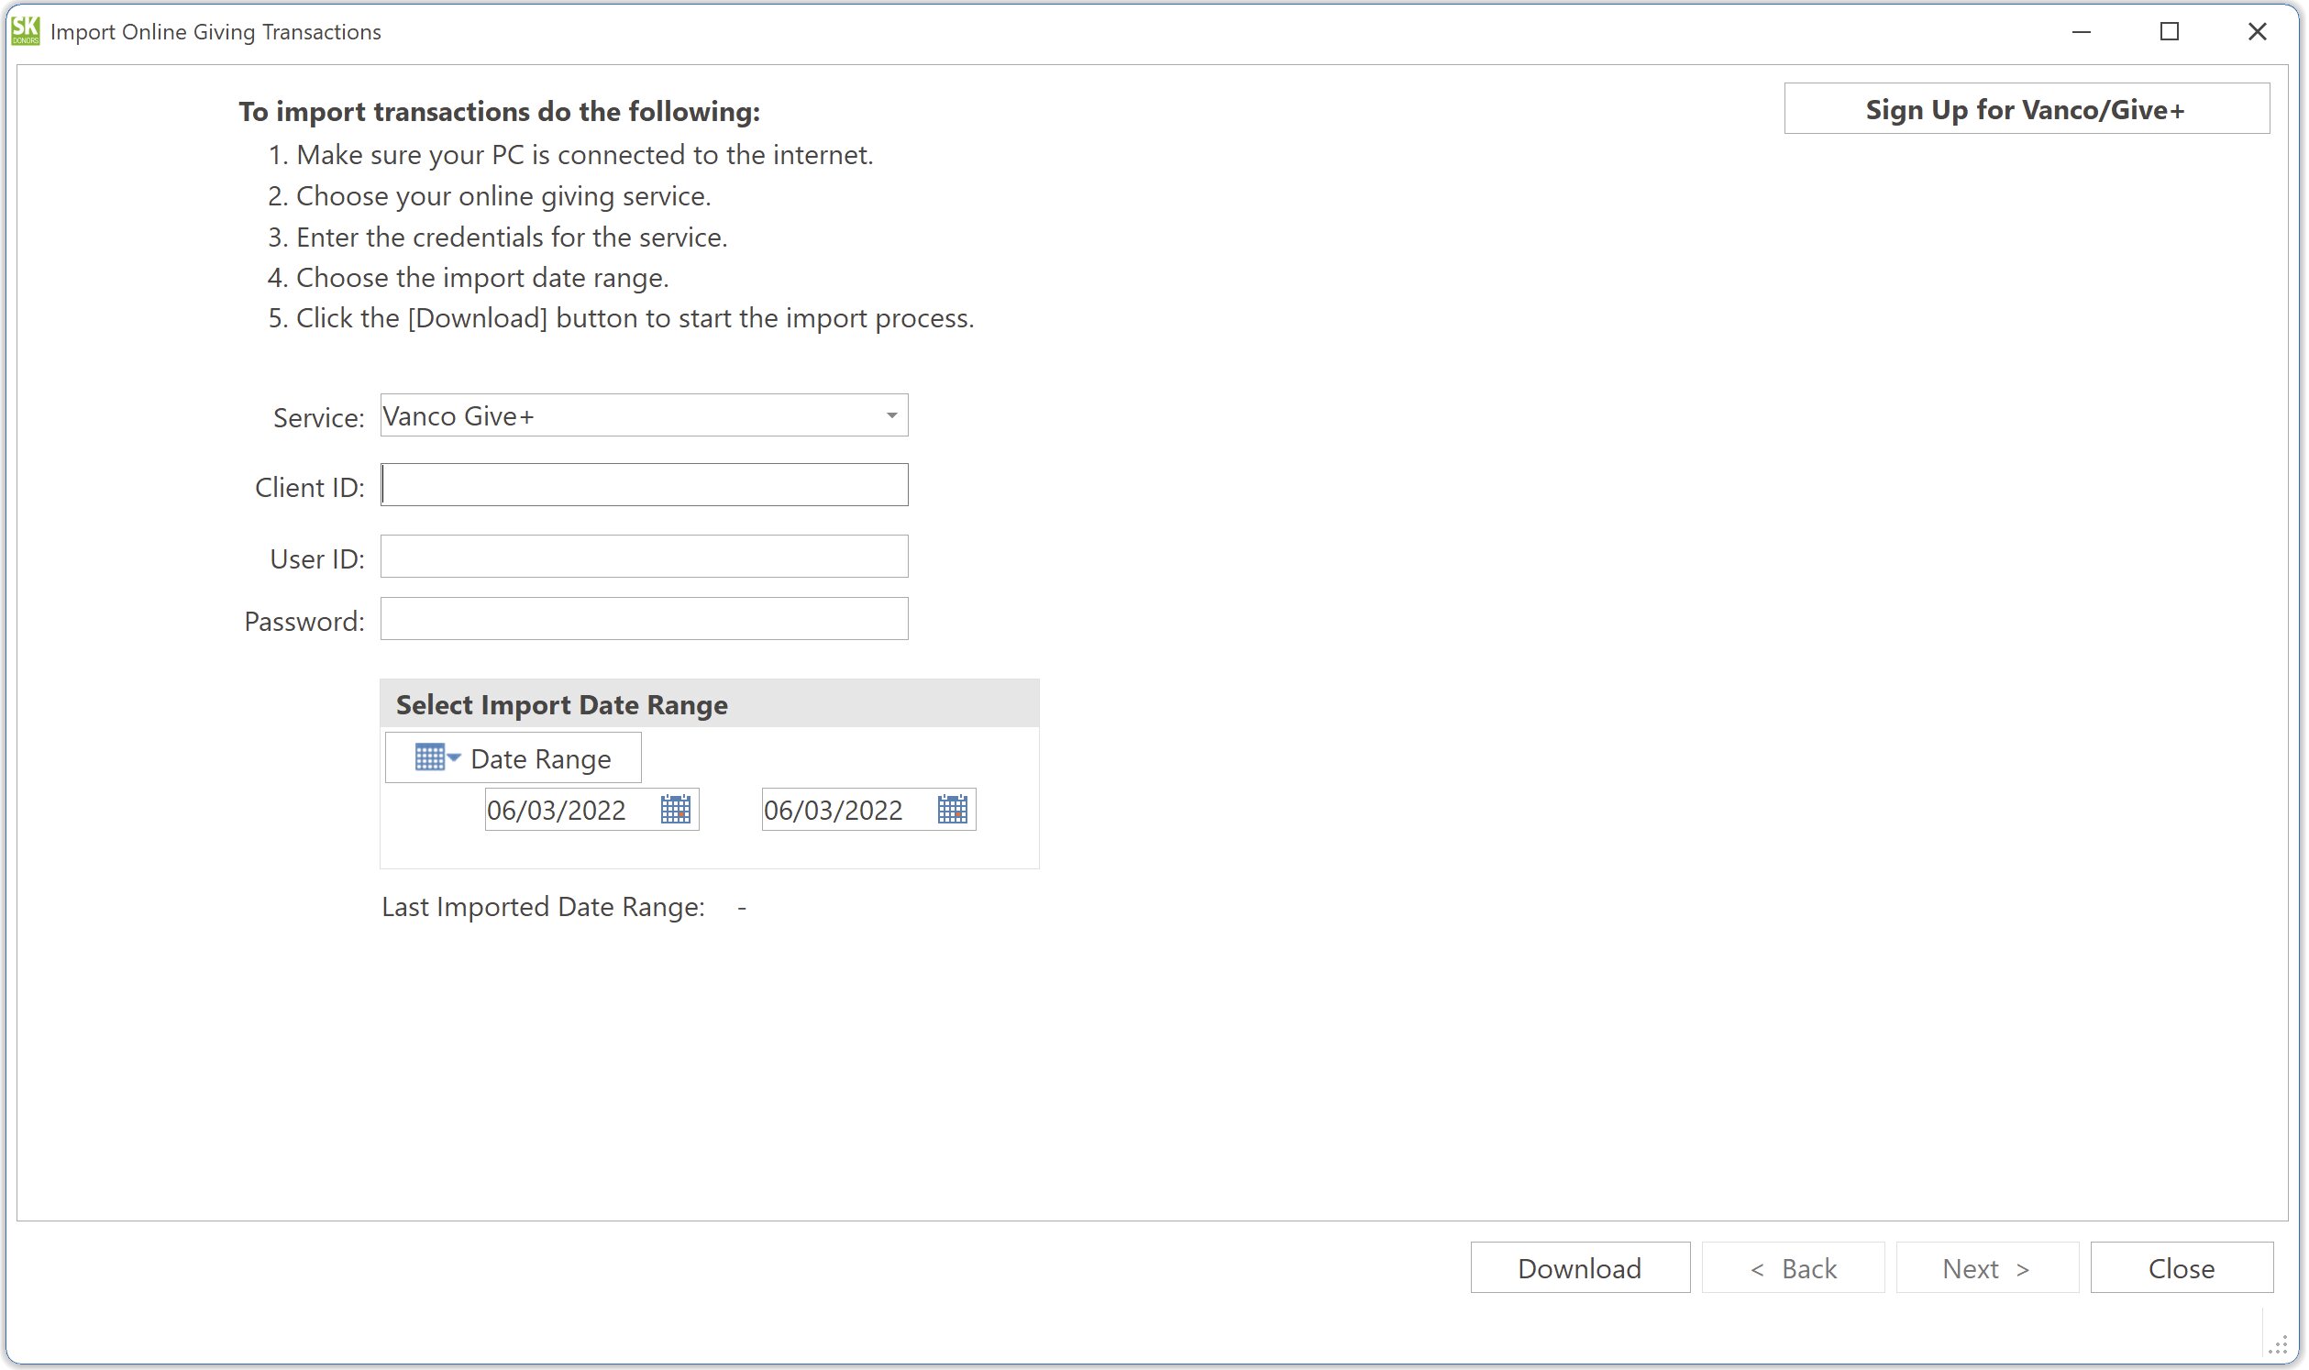Start import with the Download button
Image resolution: width=2309 pixels, height=1370 pixels.
(1580, 1267)
